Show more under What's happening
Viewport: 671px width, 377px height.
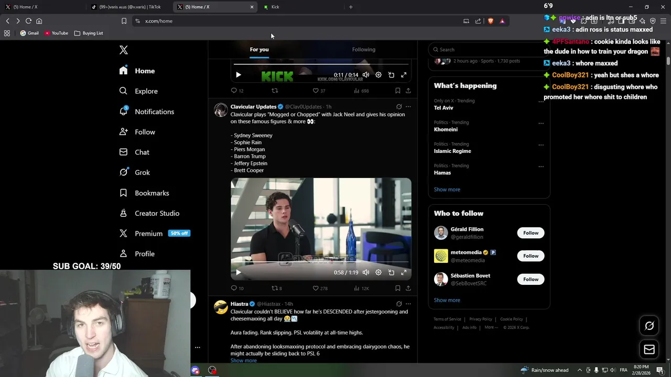pos(447,190)
